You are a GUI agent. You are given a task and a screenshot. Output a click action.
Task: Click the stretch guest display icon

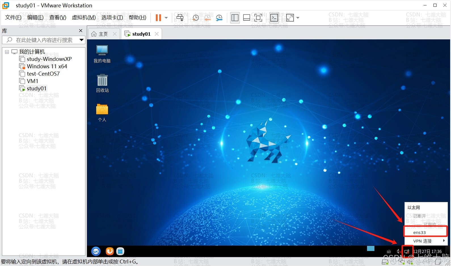point(290,18)
